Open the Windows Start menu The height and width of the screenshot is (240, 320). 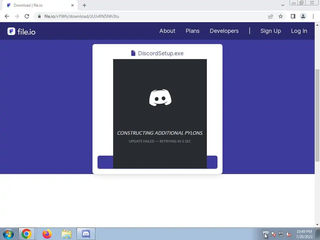point(8,234)
